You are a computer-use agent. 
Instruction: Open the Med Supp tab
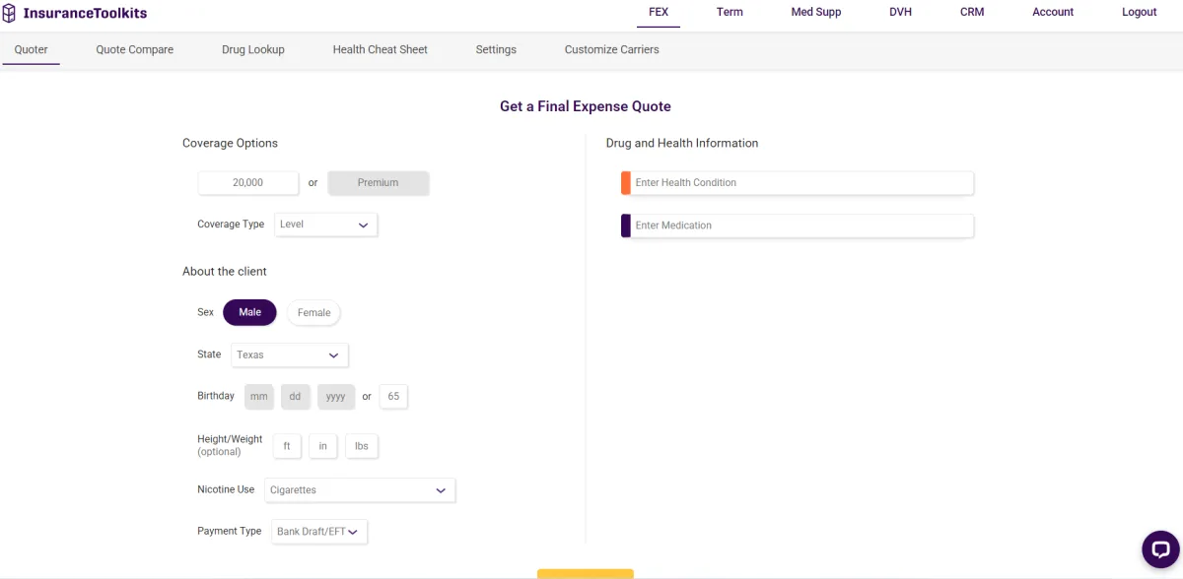[815, 12]
